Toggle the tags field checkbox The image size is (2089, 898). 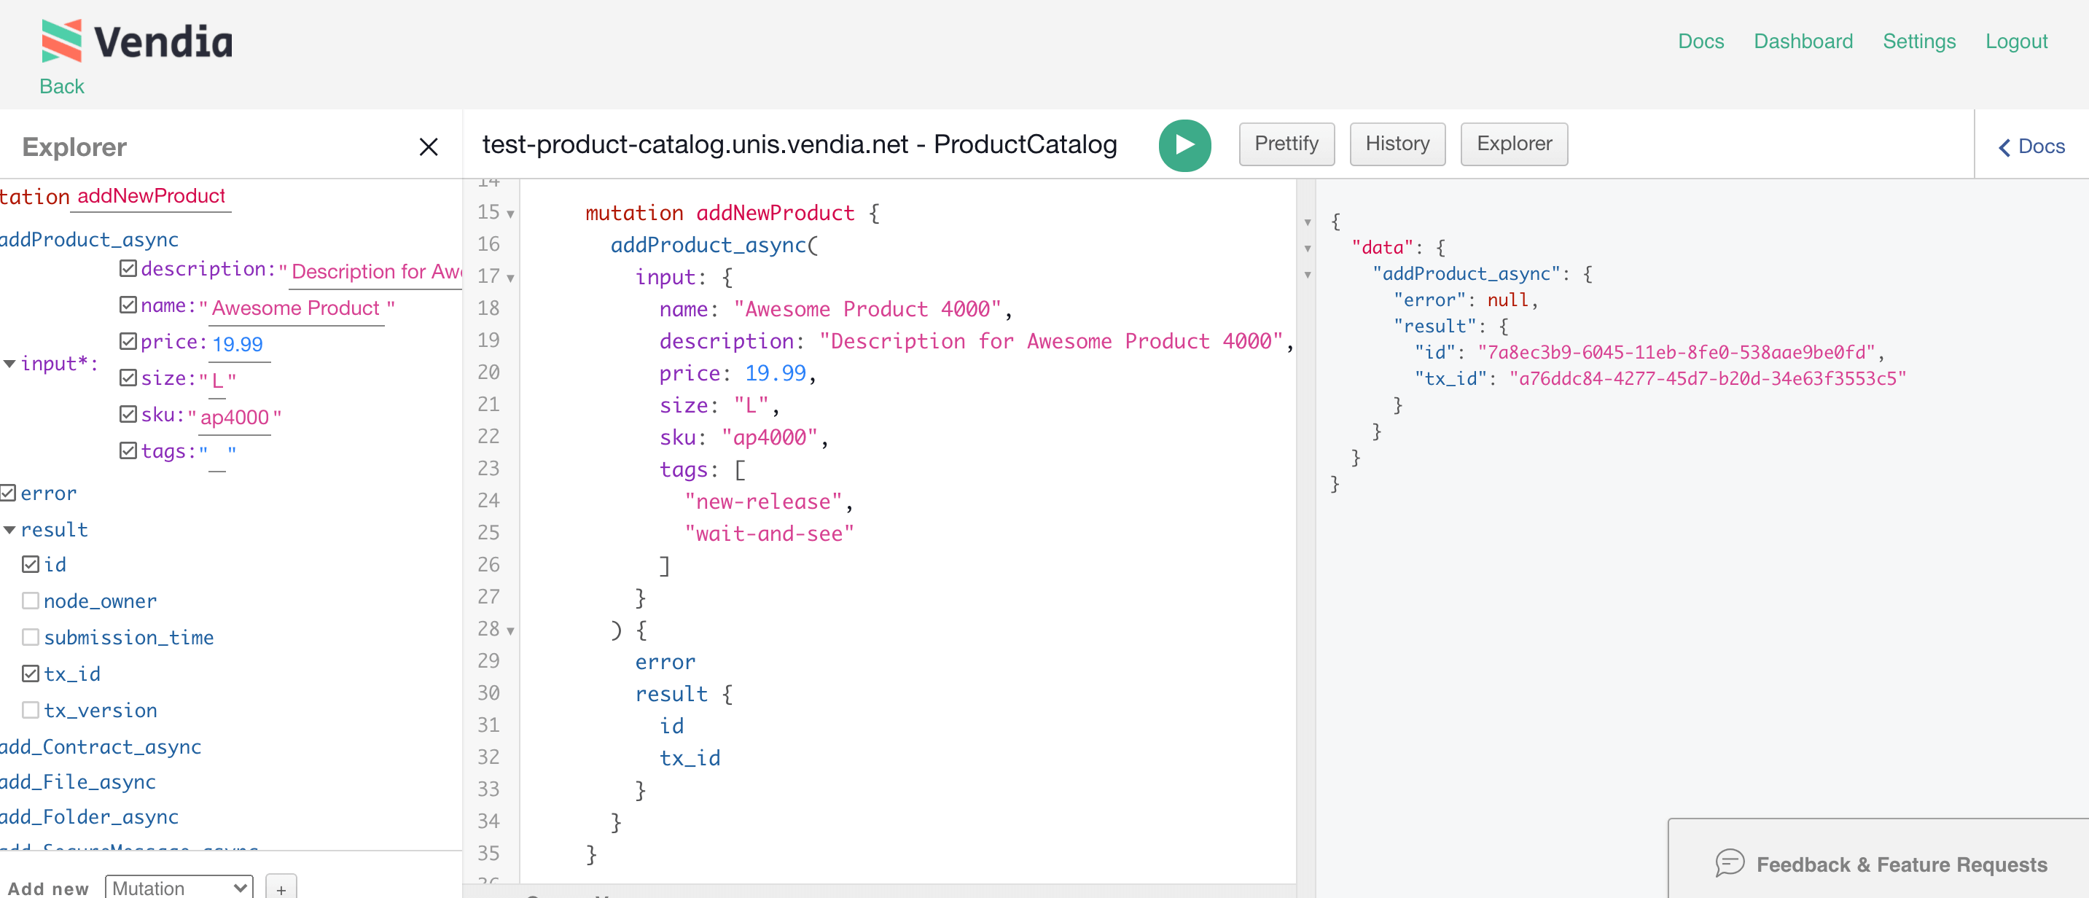[x=128, y=451]
